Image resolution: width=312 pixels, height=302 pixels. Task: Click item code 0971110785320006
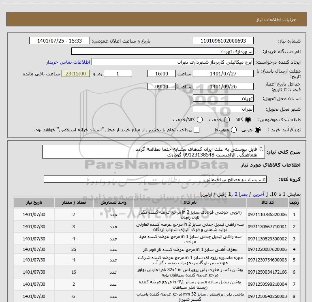267,214
